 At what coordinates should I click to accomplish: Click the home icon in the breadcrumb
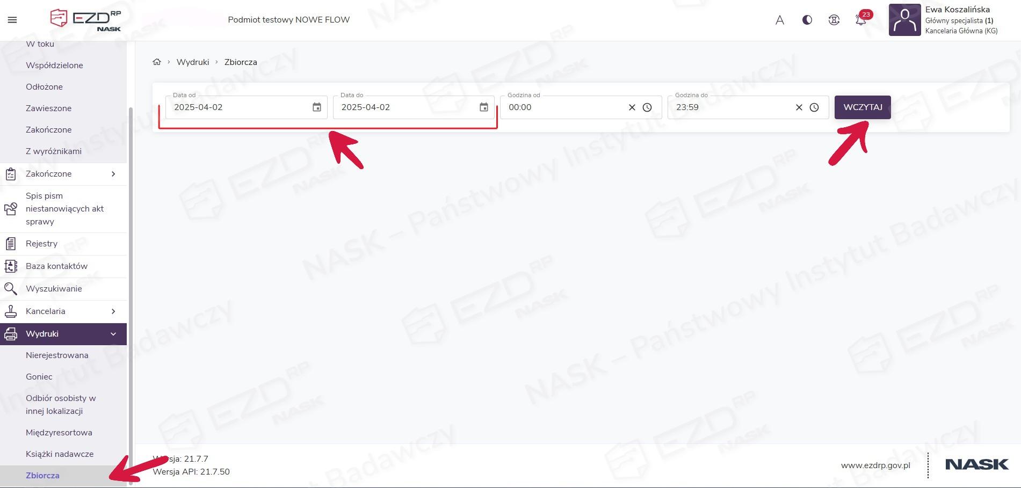coord(157,62)
